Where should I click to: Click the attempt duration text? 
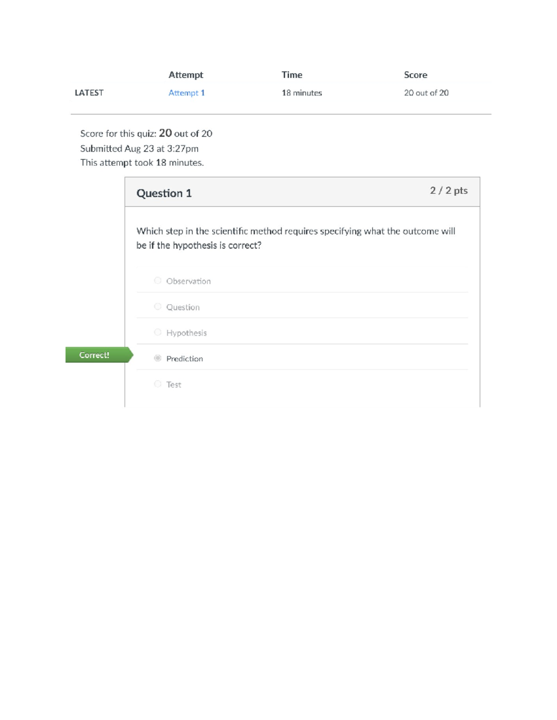click(x=142, y=163)
